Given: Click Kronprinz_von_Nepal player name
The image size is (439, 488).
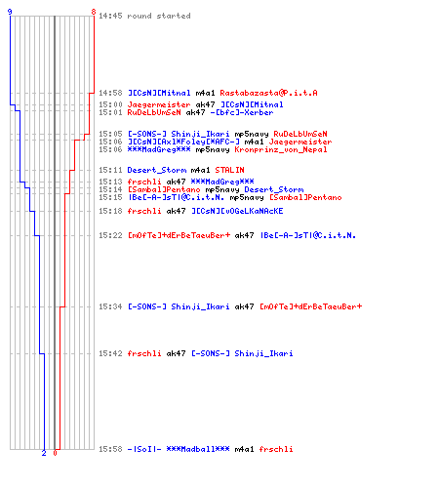Looking at the screenshot, I should pyautogui.click(x=281, y=149).
